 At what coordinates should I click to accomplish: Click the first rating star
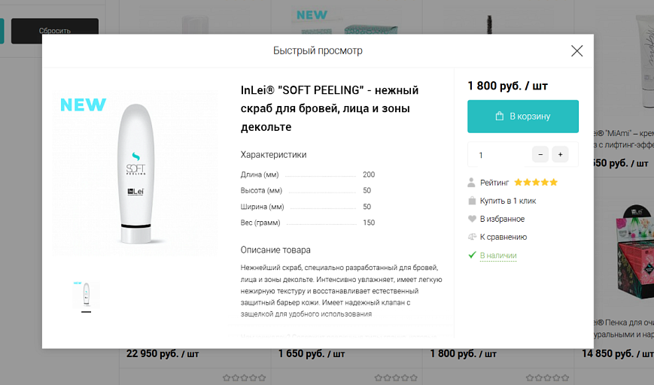[518, 183]
